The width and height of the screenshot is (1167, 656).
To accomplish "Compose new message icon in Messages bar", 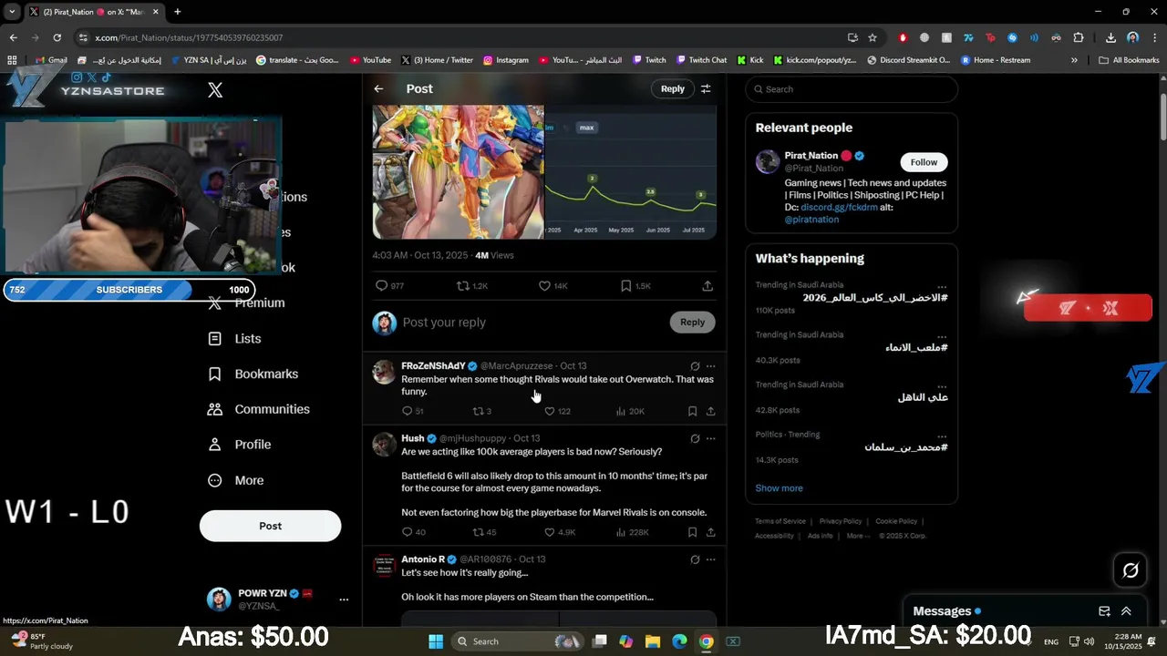I will 1104,611.
